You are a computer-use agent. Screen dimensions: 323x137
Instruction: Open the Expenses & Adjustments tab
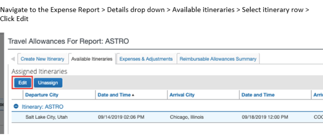click(x=146, y=59)
